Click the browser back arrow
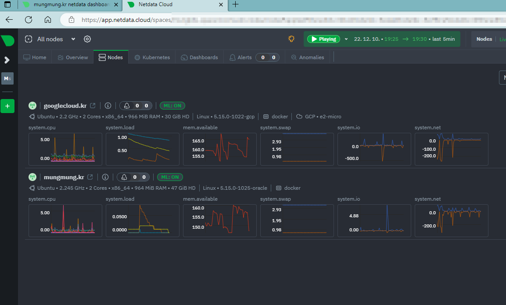 click(9, 20)
